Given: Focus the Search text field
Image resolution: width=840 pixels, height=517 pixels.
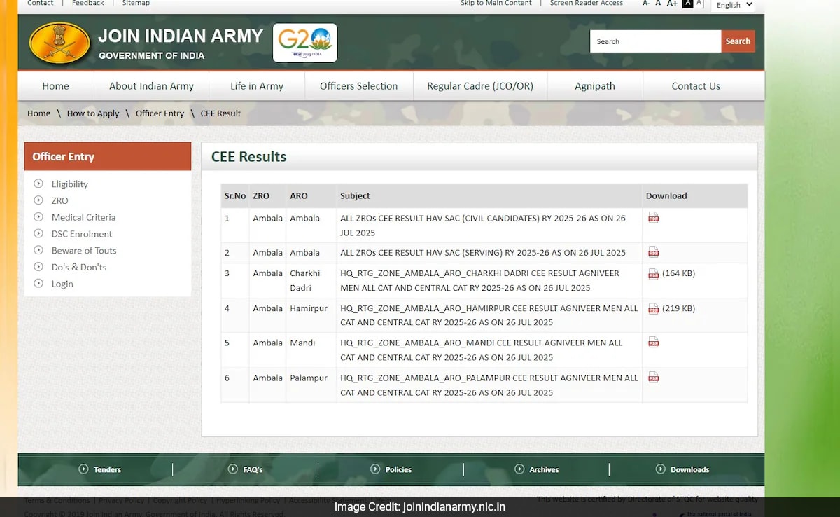Looking at the screenshot, I should tap(655, 41).
